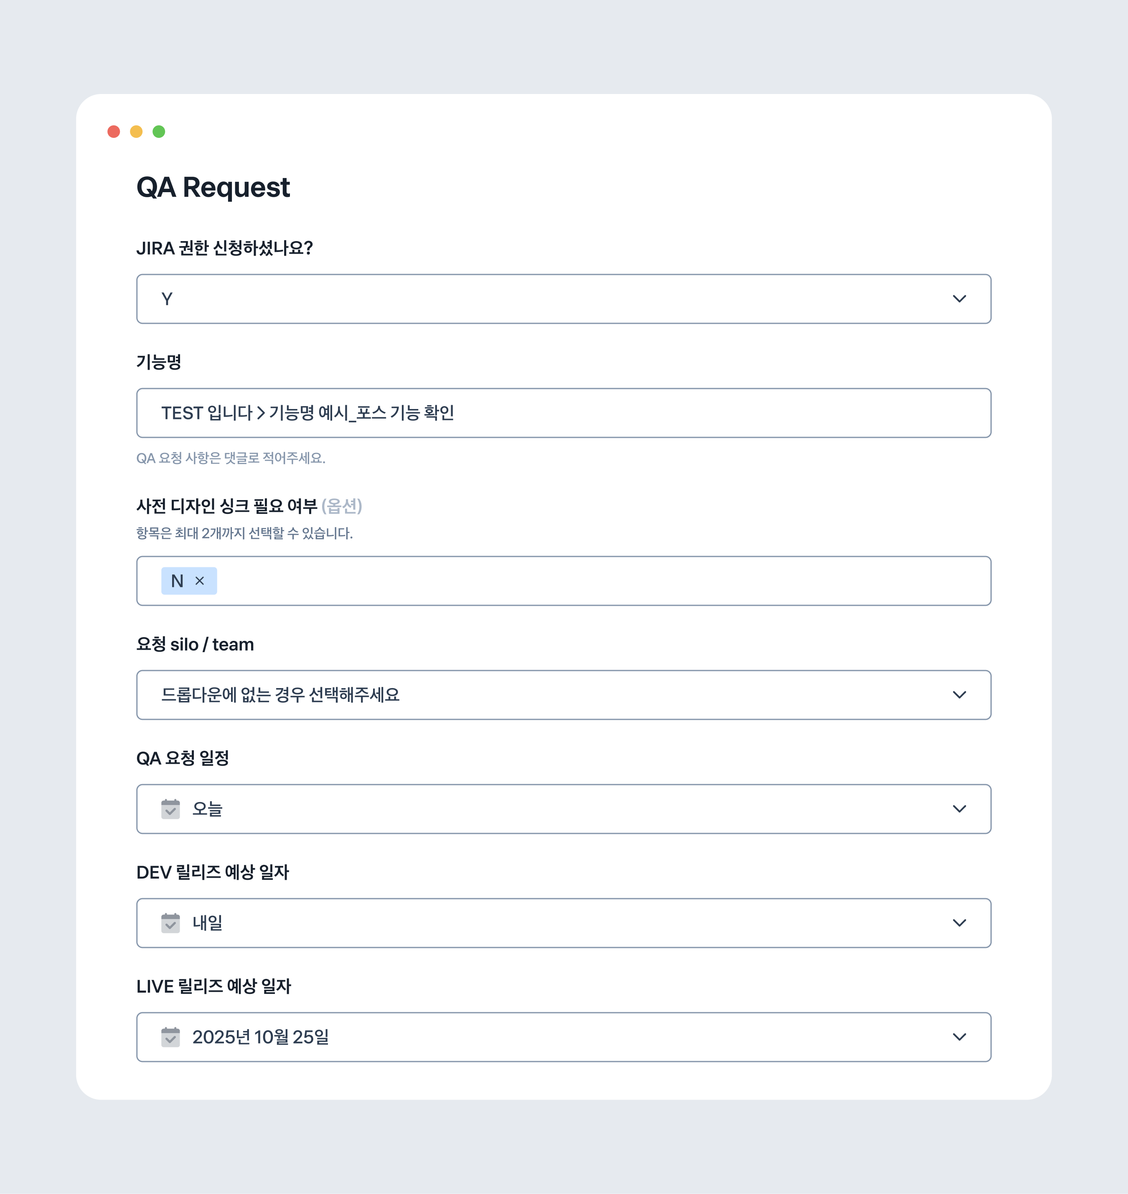1128x1194 pixels.
Task: Expand the JIRA 권한 dropdown chevron
Action: click(960, 299)
